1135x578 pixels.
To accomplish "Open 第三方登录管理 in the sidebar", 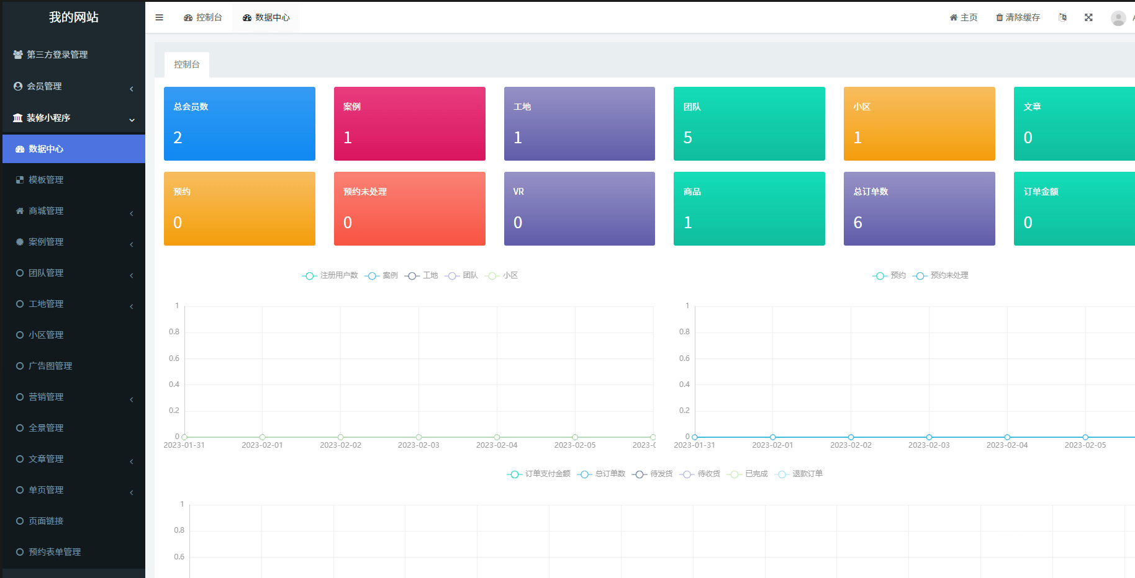I will point(57,55).
